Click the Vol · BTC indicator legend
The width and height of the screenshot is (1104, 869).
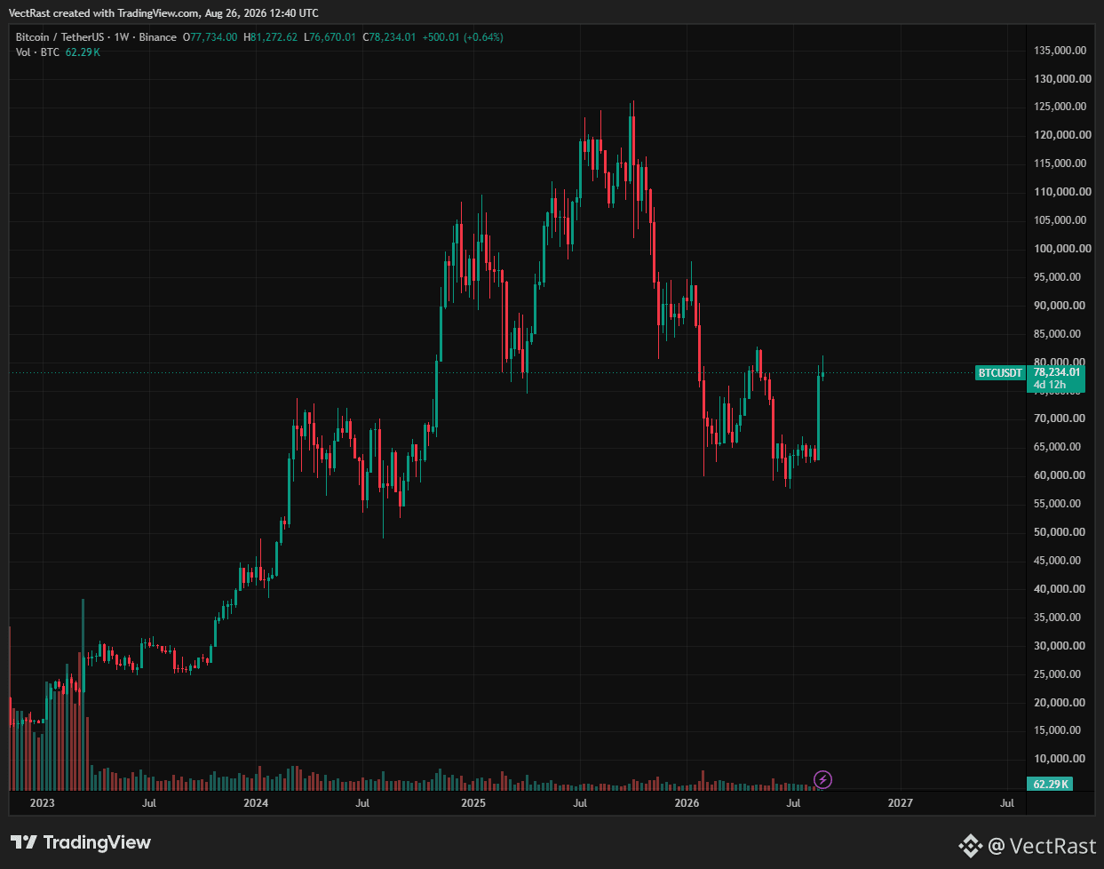[37, 52]
